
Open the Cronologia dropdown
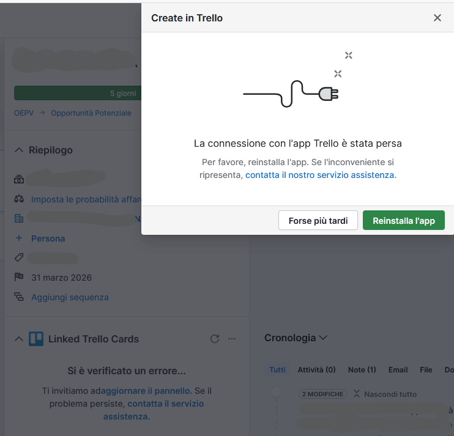[x=296, y=338]
